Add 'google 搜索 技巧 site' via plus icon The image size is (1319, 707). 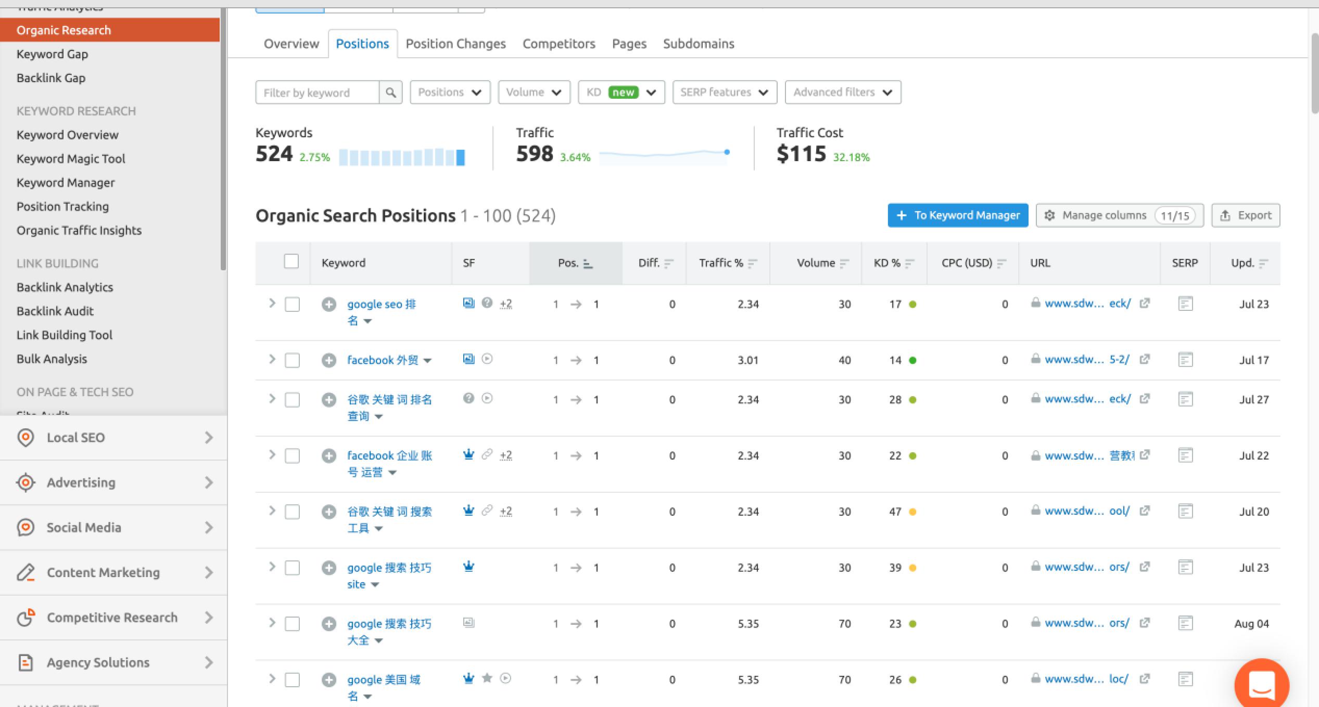coord(328,568)
